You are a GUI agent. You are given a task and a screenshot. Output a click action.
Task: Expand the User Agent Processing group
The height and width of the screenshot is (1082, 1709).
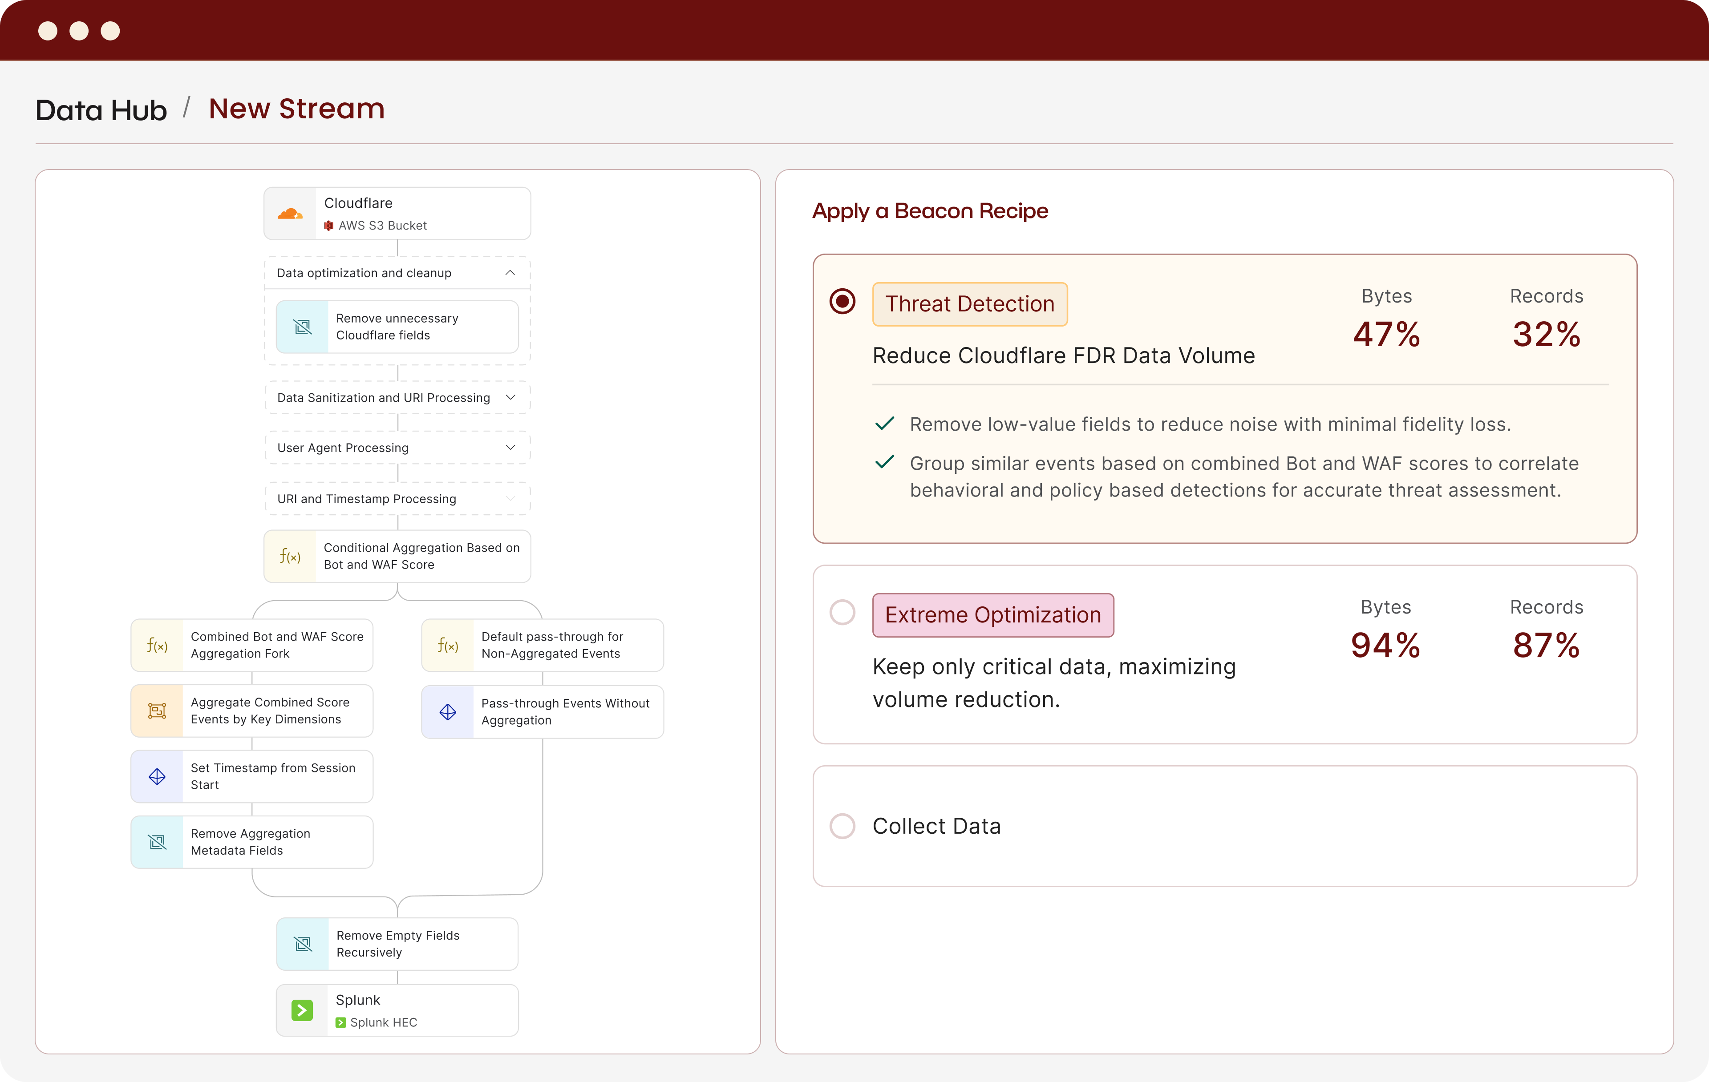510,448
